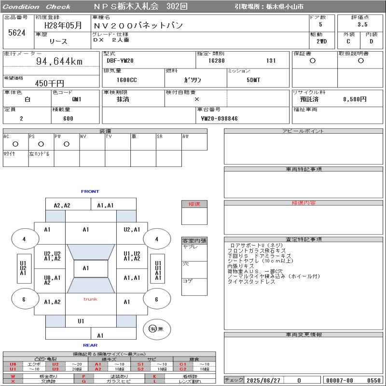
Task: Select rear door damage U0,A1 A2
Action: coord(52,280)
